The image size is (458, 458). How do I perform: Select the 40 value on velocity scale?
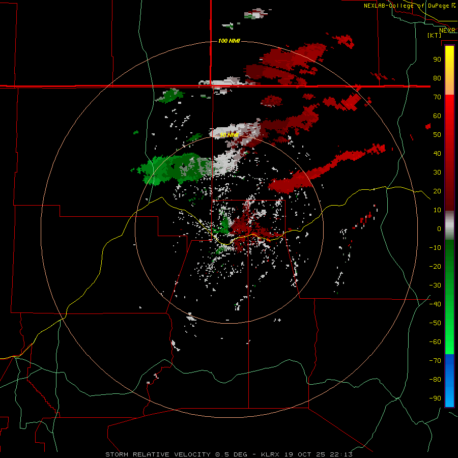point(437,154)
